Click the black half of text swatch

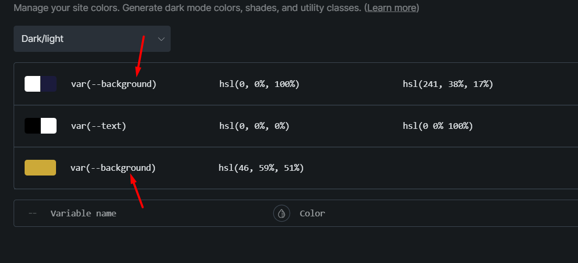(x=32, y=126)
